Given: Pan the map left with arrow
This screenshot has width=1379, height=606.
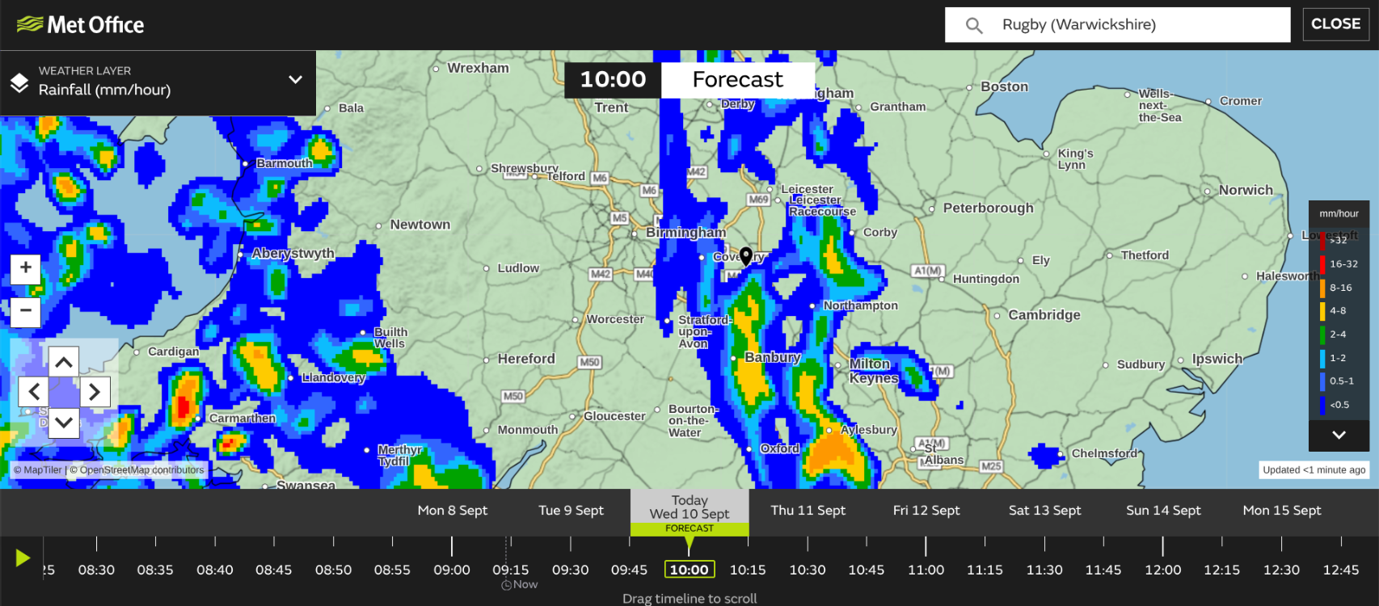Looking at the screenshot, I should tap(34, 392).
